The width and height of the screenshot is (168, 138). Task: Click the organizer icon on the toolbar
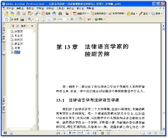pos(30,13)
